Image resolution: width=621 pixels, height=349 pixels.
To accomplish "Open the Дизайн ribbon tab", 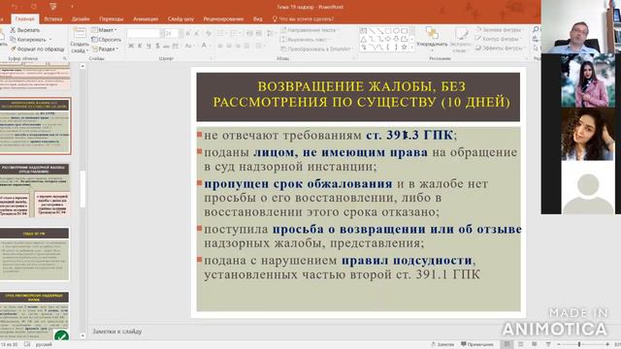I will click(81, 19).
